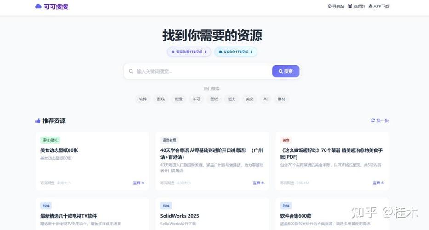The height and width of the screenshot is (230, 429).
Task: Click the 美食 category tag
Action: point(286,140)
